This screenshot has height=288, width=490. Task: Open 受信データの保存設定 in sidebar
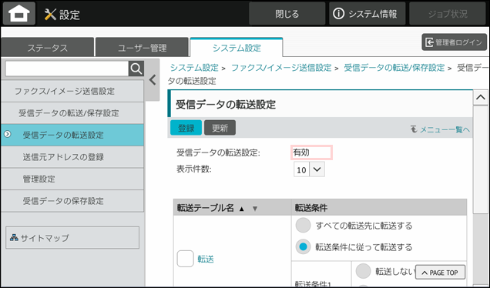click(72, 201)
